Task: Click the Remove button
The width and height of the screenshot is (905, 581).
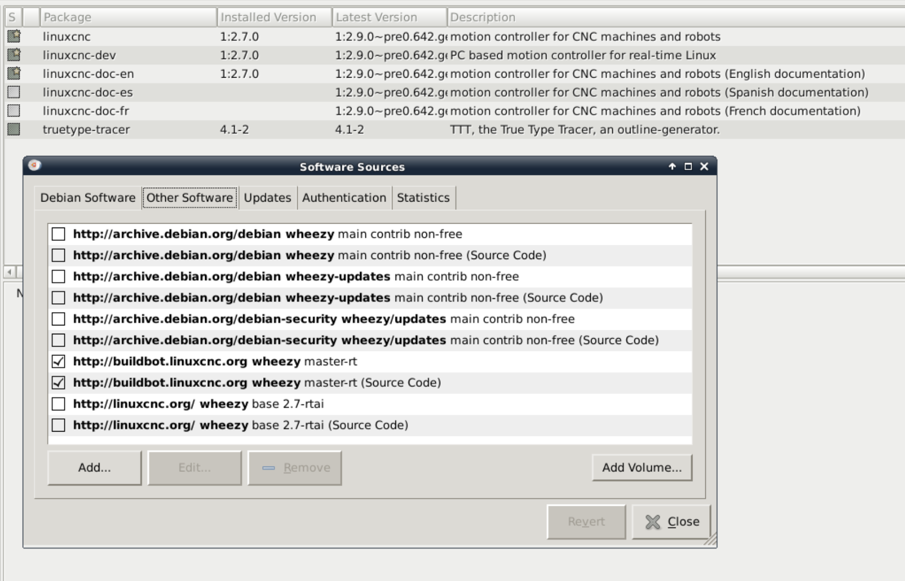Action: pos(295,467)
